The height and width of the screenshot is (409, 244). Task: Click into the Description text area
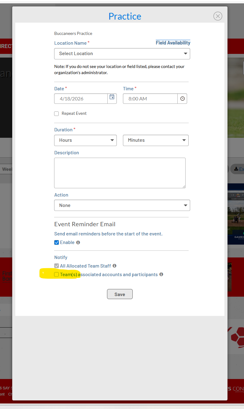click(x=120, y=173)
